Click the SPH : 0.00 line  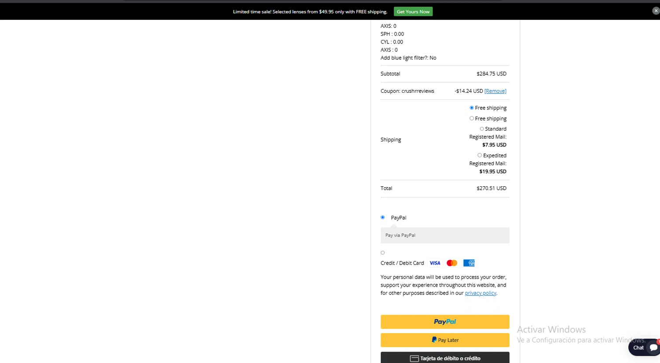tap(392, 34)
